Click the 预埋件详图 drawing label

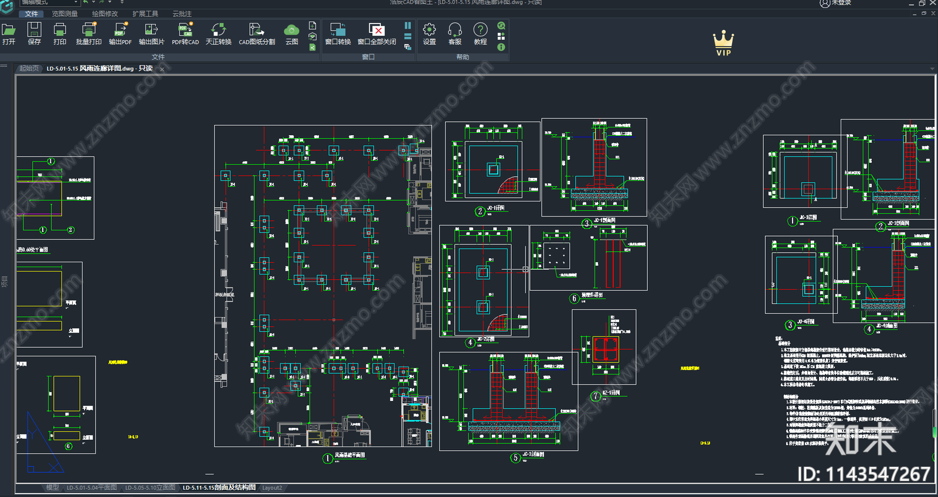pos(592,295)
